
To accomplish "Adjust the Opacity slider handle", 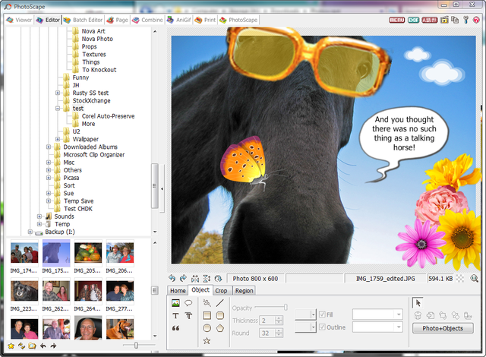I will 286,308.
